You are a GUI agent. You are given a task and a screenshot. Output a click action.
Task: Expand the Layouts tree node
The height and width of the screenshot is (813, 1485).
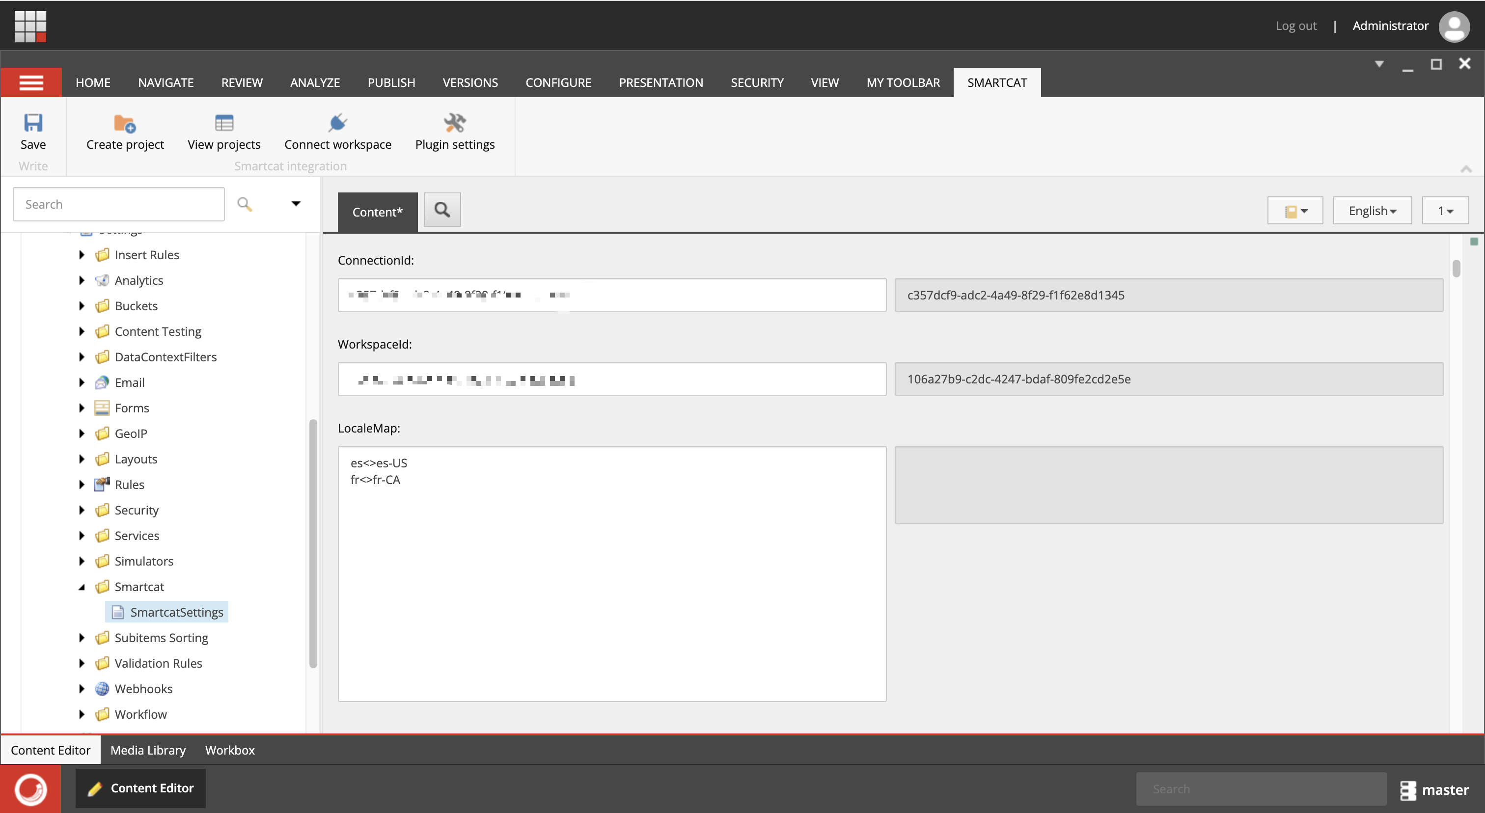[x=82, y=459]
